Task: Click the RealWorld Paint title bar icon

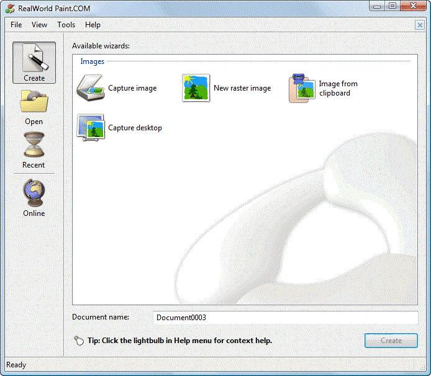Action: click(x=10, y=8)
